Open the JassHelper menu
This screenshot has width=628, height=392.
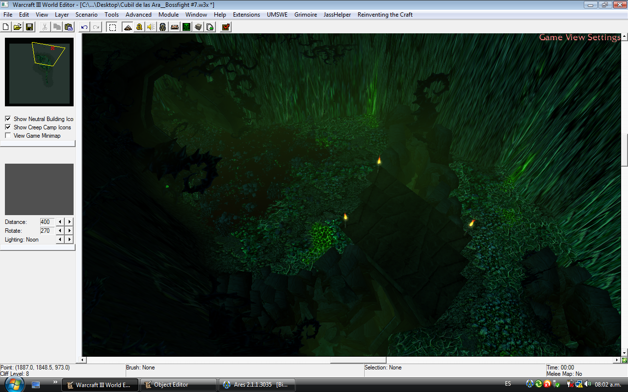coord(337,15)
